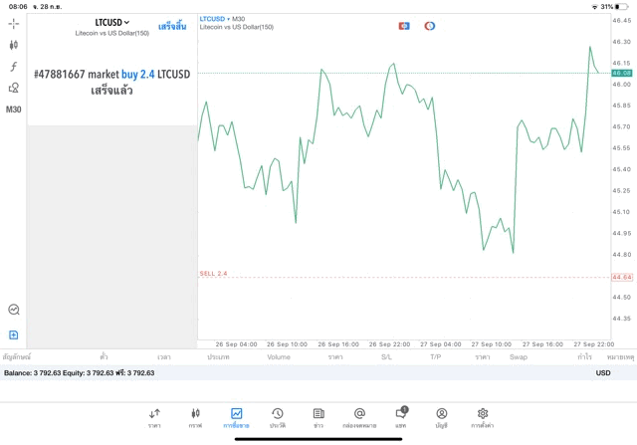Screen dimensions: 637x445
Task: Select the SELL 2.4 order line label
Action: [x=213, y=274]
